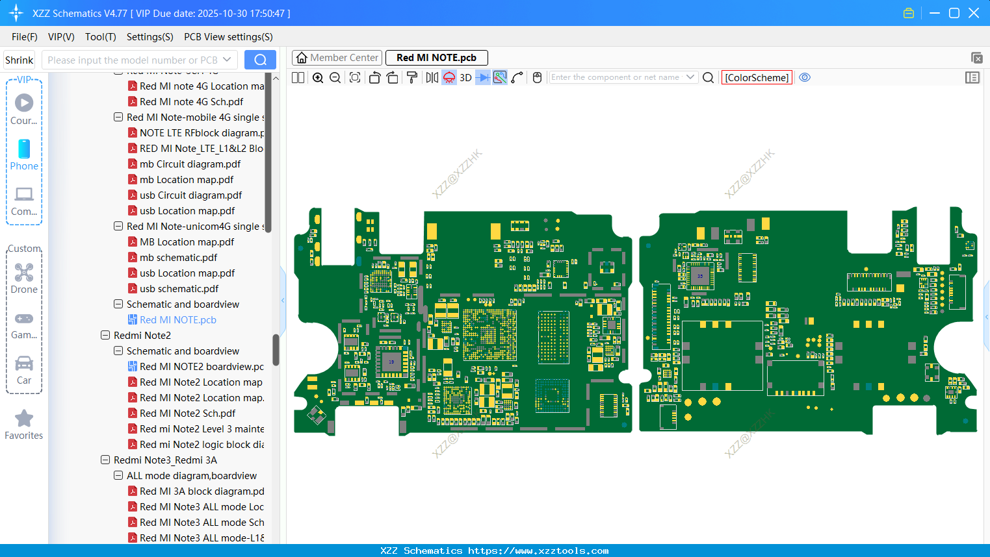
Task: Switch to the Member Center tab
Action: coord(337,58)
